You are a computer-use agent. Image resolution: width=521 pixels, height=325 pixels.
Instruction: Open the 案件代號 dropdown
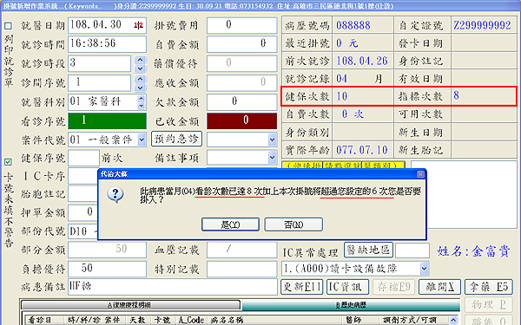coord(142,140)
